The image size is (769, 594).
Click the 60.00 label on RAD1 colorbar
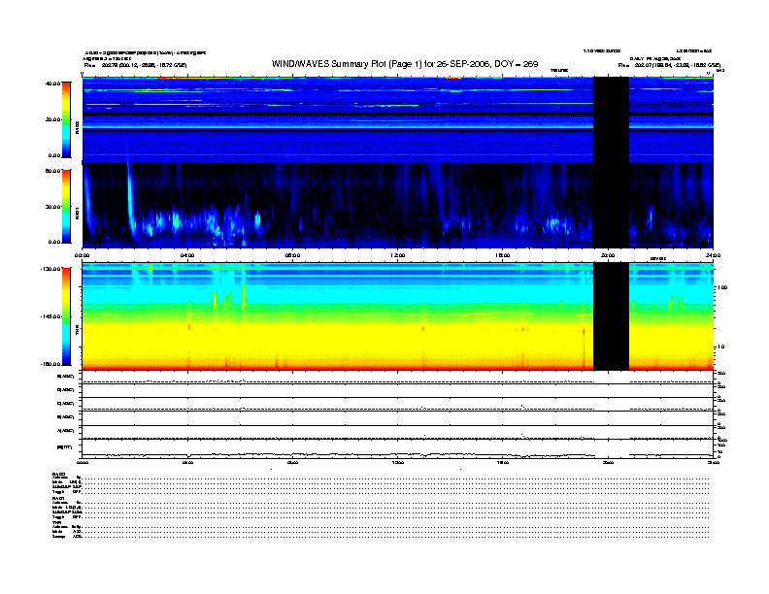coord(52,171)
